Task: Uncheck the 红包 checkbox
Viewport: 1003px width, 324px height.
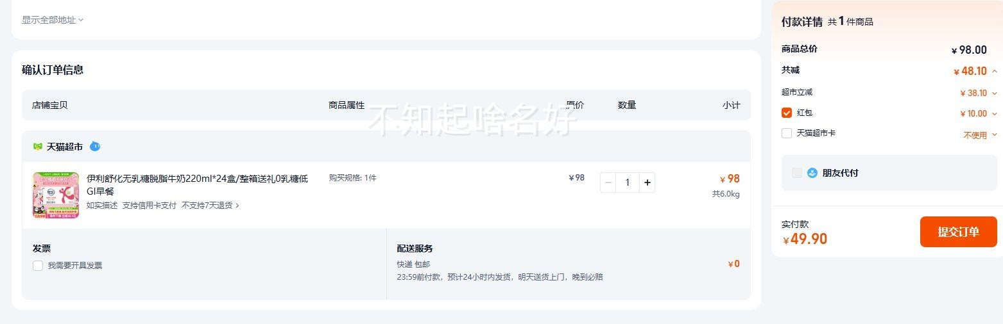Action: pos(787,113)
